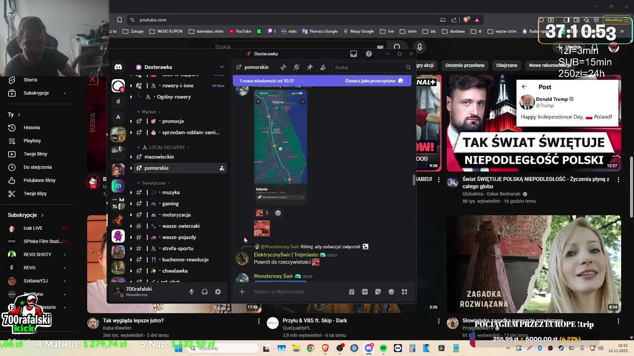Show member list icon in Discord header
The image size is (634, 356).
(323, 67)
